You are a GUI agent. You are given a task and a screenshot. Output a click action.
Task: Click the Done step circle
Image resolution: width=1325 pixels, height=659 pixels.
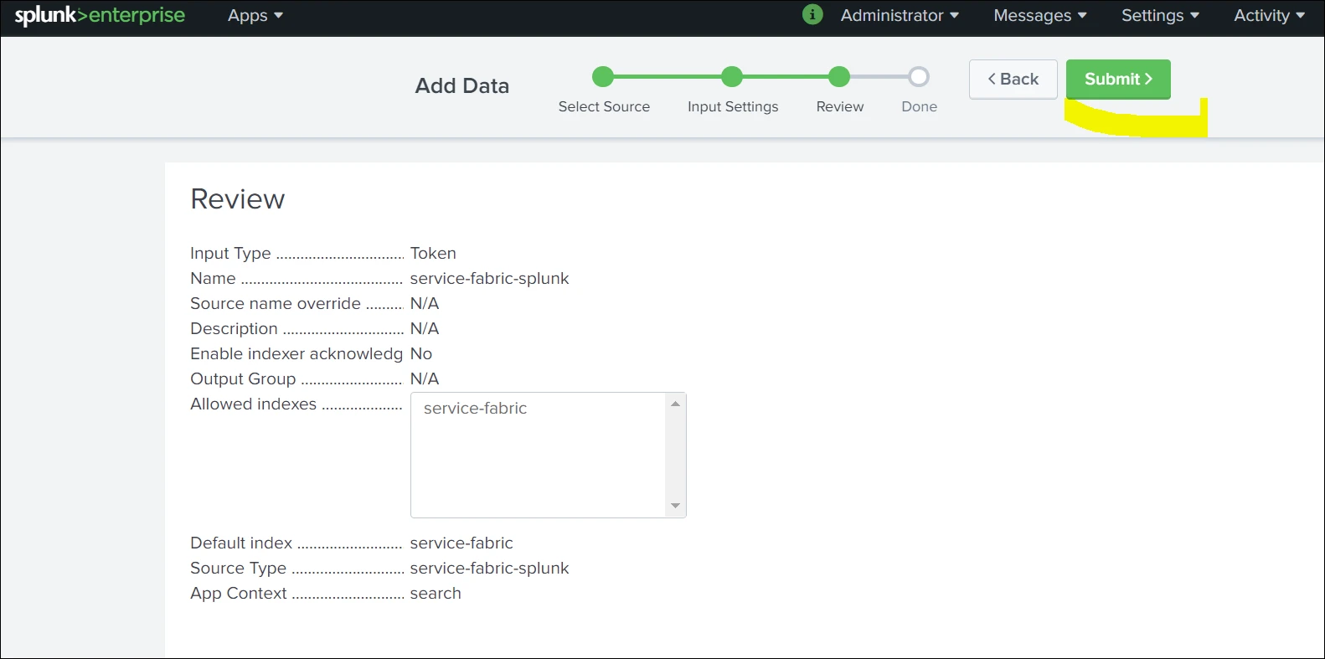pyautogui.click(x=919, y=77)
